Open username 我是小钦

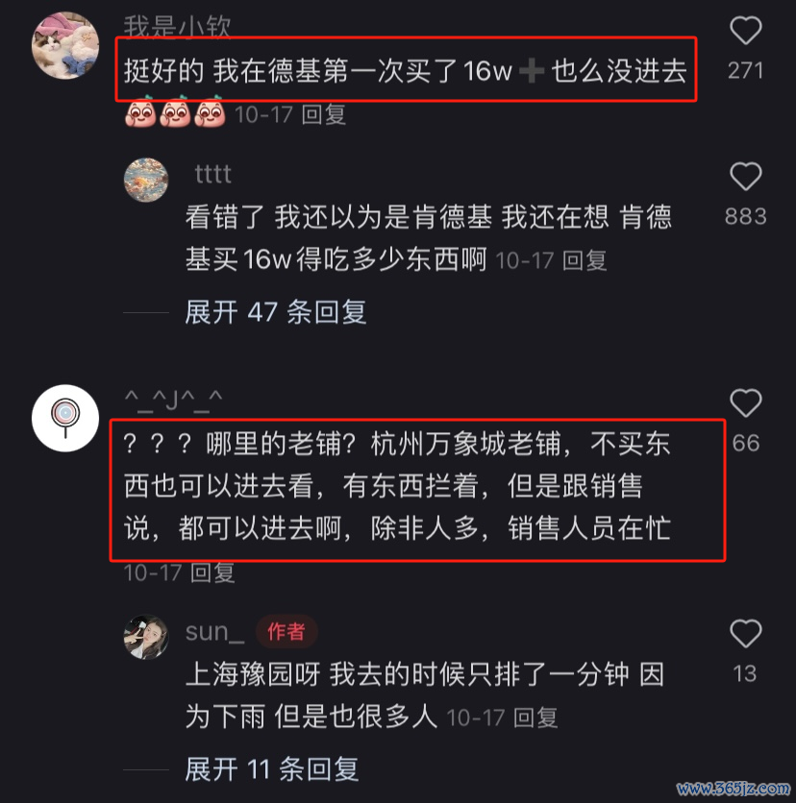click(177, 26)
